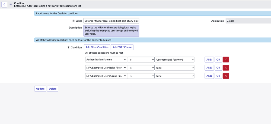Remove the MFA Exempted User Roles Filter row
Screen dimensions: 271x124
tap(226, 68)
